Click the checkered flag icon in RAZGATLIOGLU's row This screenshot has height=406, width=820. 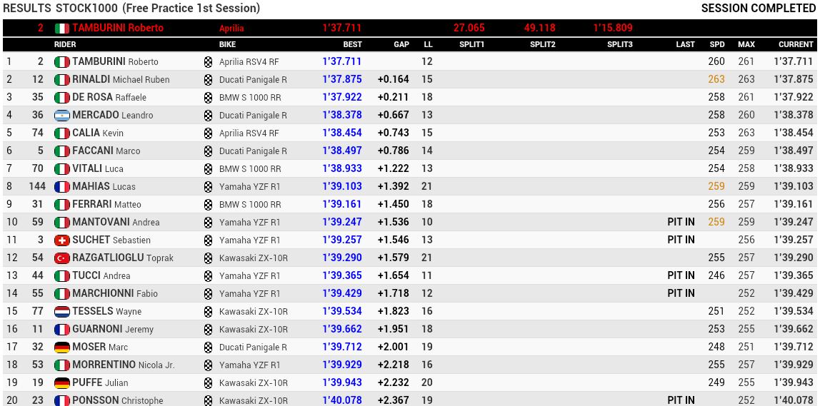point(208,258)
